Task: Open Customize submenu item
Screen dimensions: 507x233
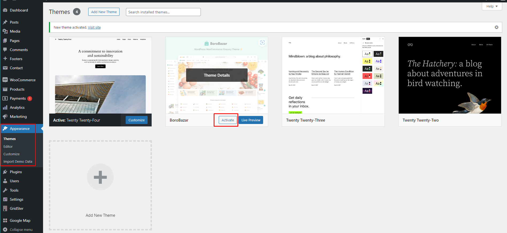Action: click(x=11, y=154)
